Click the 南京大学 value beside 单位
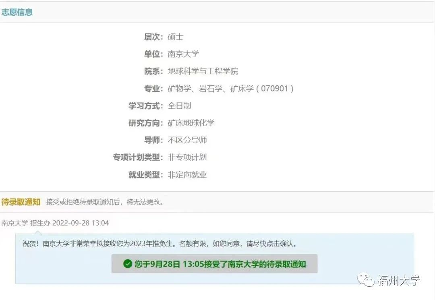435x300 pixels. tap(183, 54)
